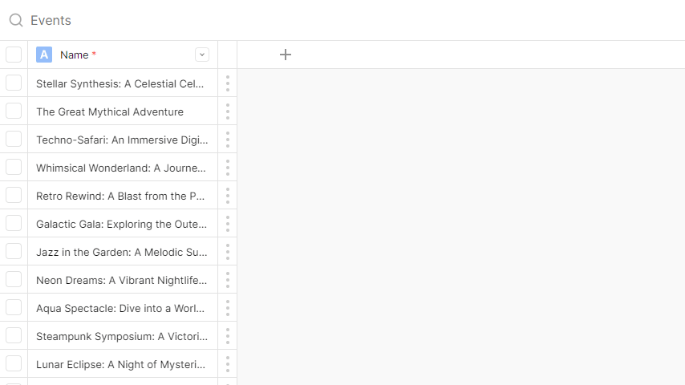Image resolution: width=685 pixels, height=385 pixels.
Task: Select cell 'Lunar Eclipse: A Night of Mysteri...'
Action: (x=123, y=364)
